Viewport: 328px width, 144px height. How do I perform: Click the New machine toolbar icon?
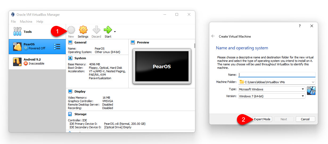pyautogui.click(x=71, y=30)
